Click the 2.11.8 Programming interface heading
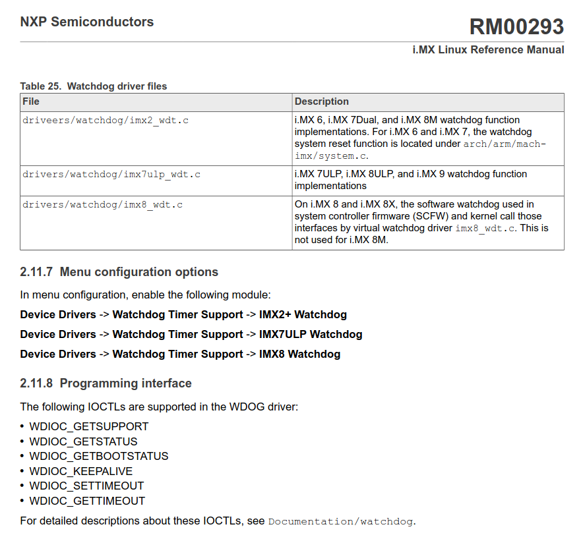The image size is (583, 537). point(106,383)
